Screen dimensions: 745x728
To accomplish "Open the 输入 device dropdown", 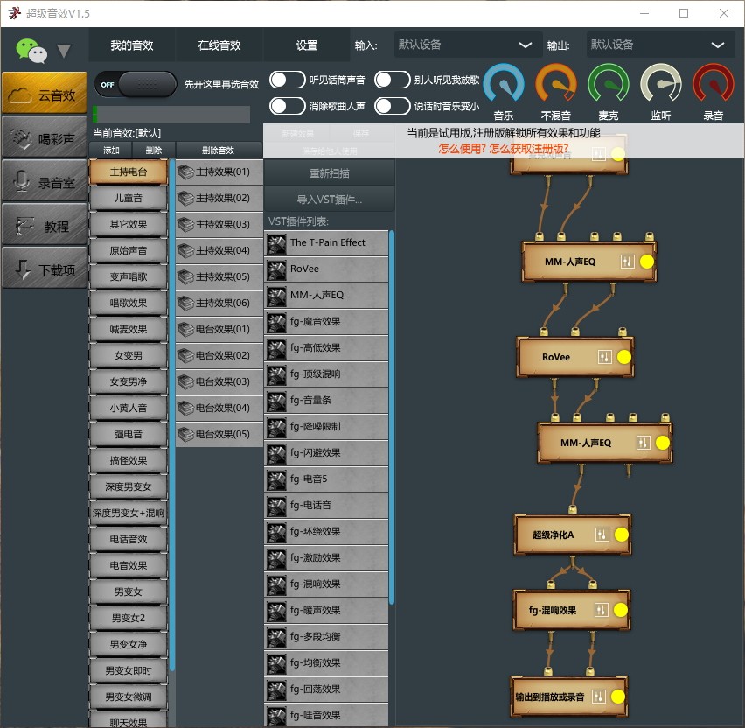I will coord(468,45).
